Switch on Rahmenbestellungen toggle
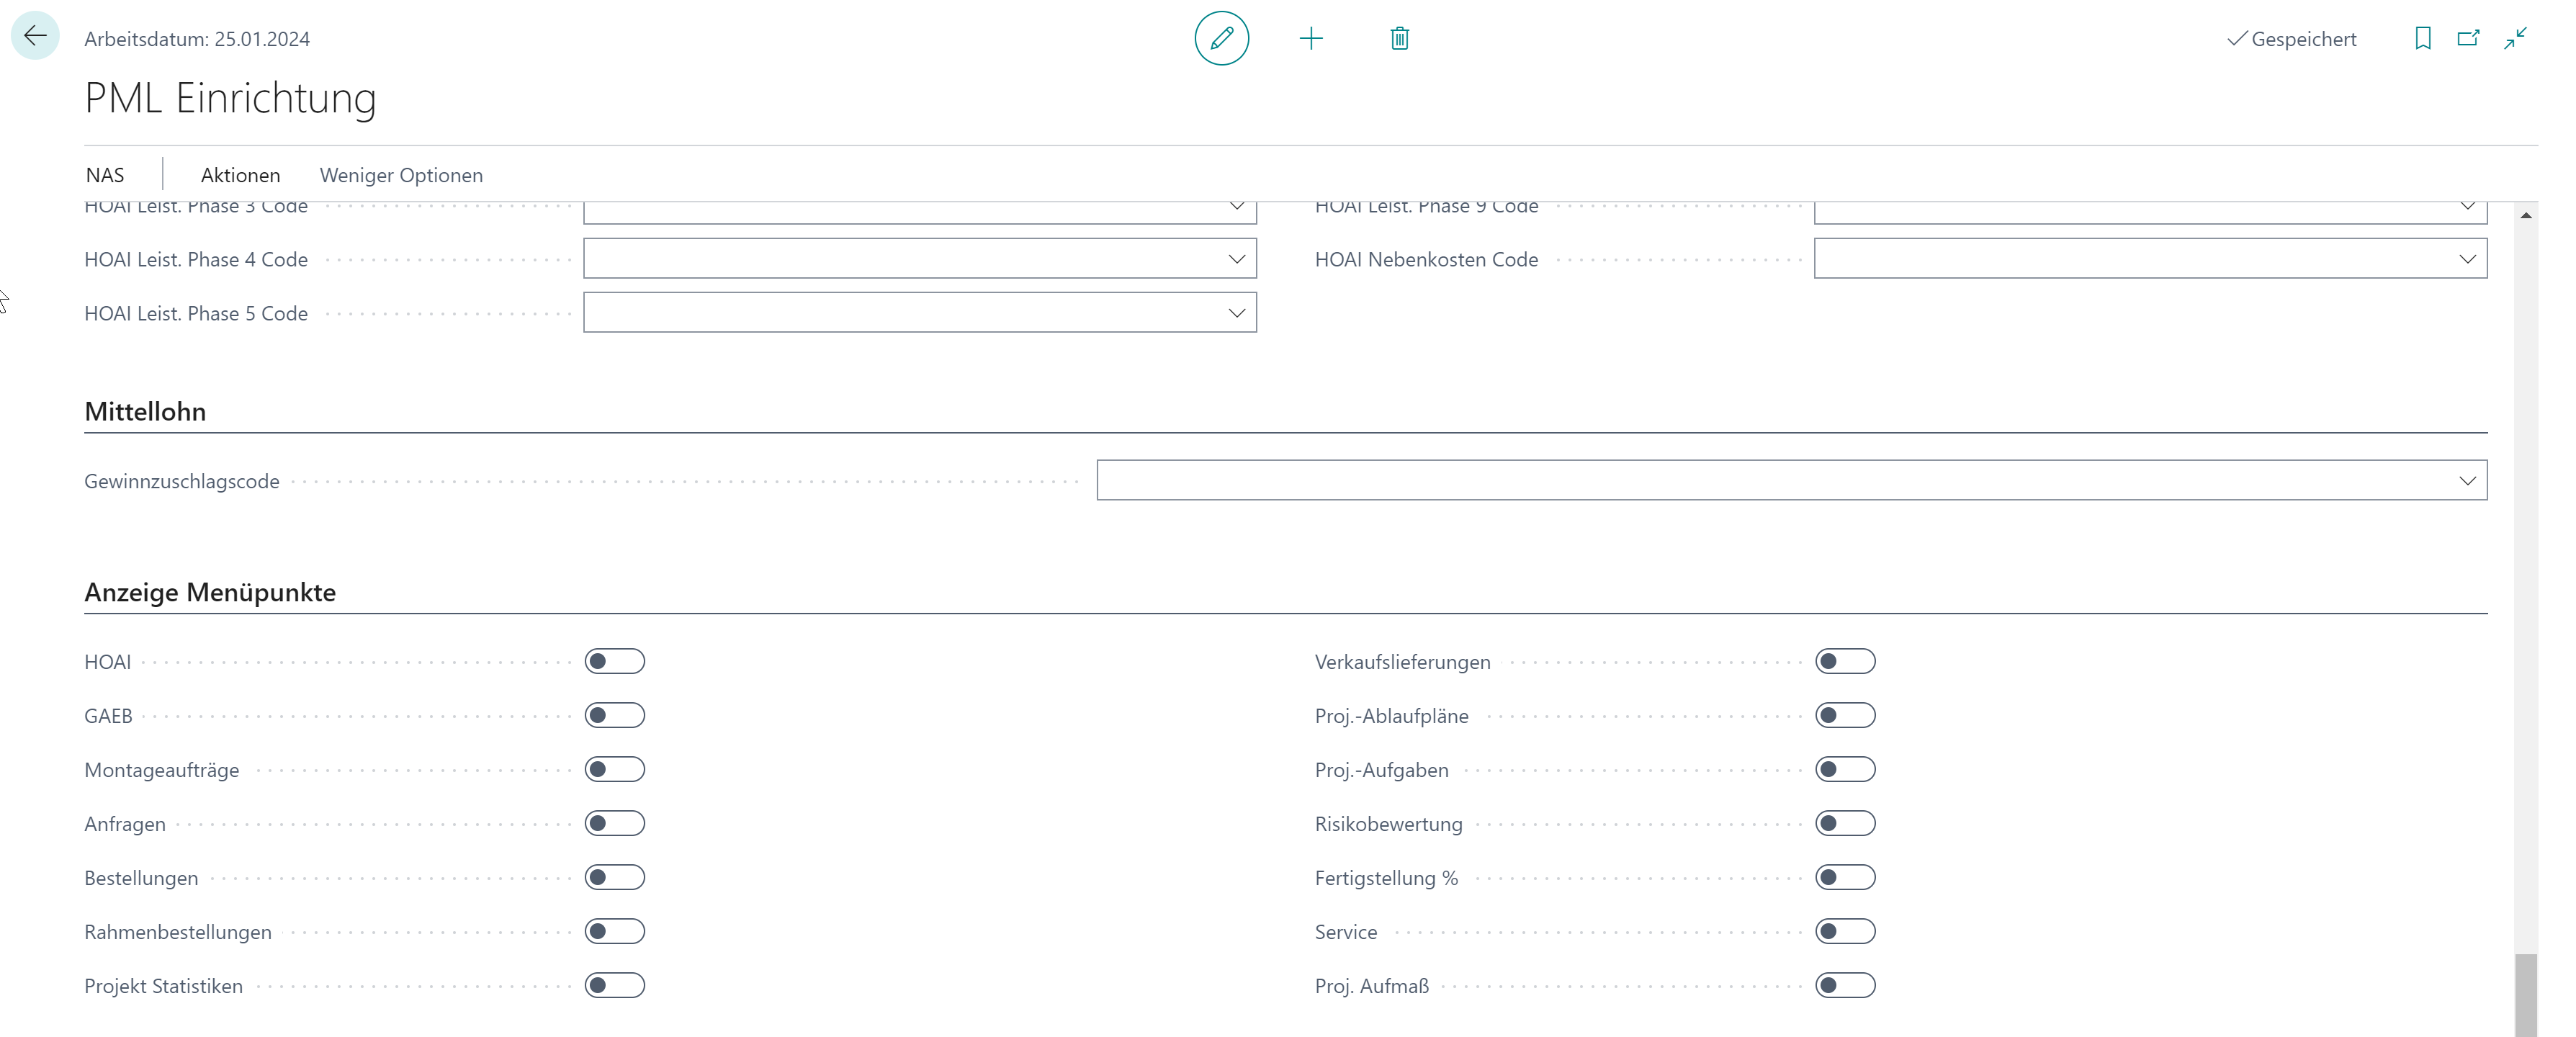 point(615,931)
